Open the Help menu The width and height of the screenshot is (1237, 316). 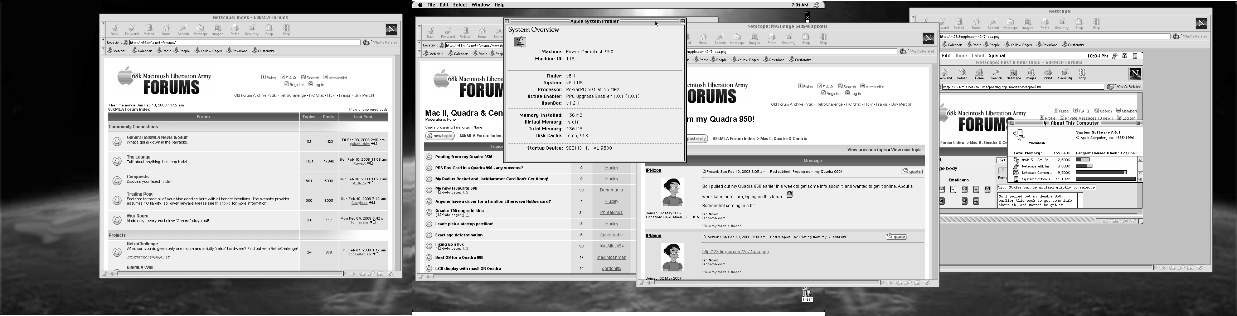coord(500,5)
